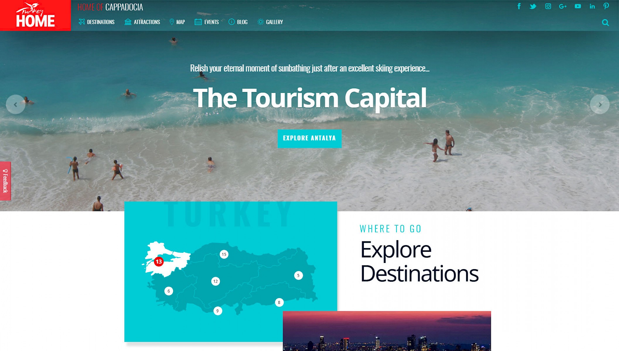Open the Facebook social icon
Viewport: 619px width, 351px height.
point(519,6)
